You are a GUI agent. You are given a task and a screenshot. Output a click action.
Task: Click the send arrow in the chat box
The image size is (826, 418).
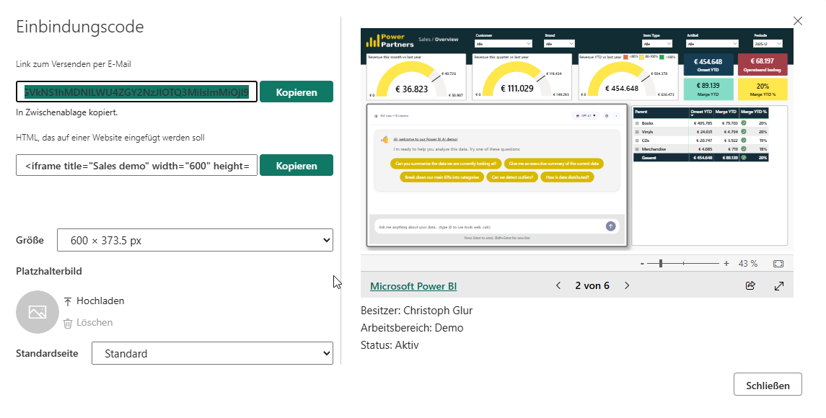pyautogui.click(x=610, y=226)
